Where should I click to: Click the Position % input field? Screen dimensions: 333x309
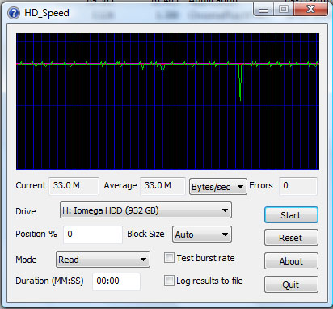click(93, 234)
